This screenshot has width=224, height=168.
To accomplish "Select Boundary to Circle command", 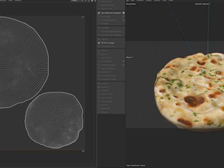I will tap(108, 76).
